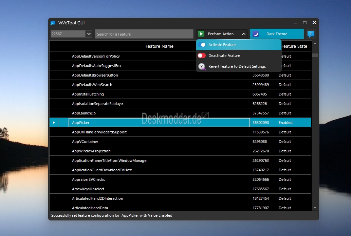Click the Enabled state of AppPicker
This screenshot has width=351, height=236.
[x=285, y=123]
